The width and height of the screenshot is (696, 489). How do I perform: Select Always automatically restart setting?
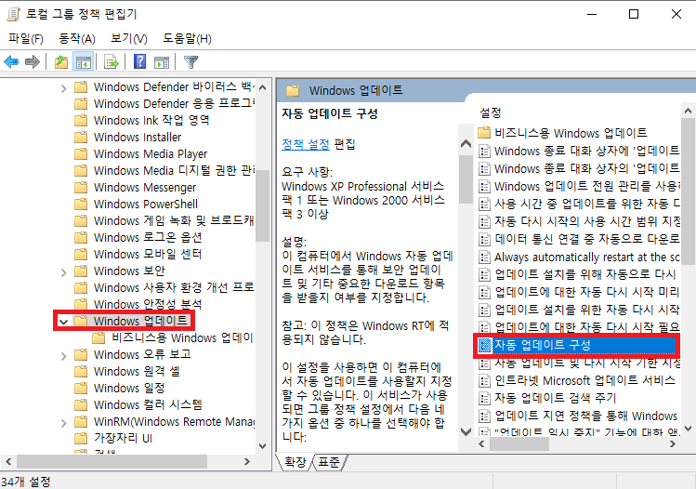pos(586,258)
